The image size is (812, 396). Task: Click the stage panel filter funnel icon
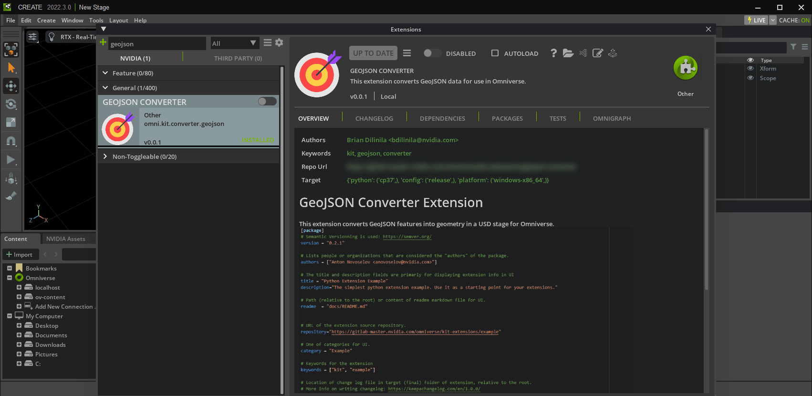tap(793, 47)
